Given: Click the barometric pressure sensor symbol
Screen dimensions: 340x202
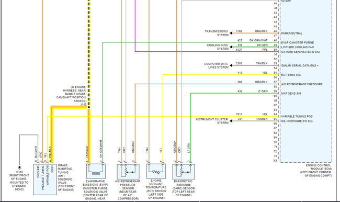Looking at the screenshot, I should [184, 172].
